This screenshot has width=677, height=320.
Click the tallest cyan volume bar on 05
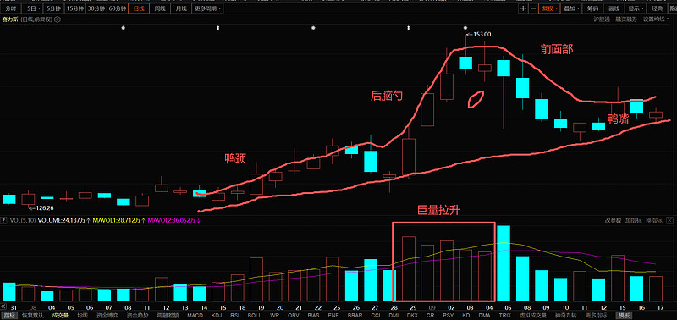click(504, 263)
